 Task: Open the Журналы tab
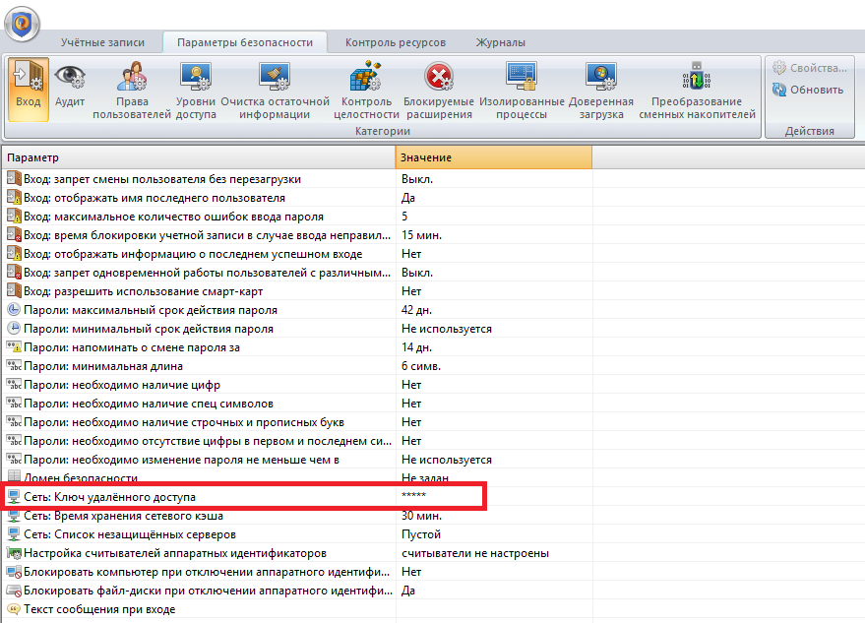click(500, 42)
